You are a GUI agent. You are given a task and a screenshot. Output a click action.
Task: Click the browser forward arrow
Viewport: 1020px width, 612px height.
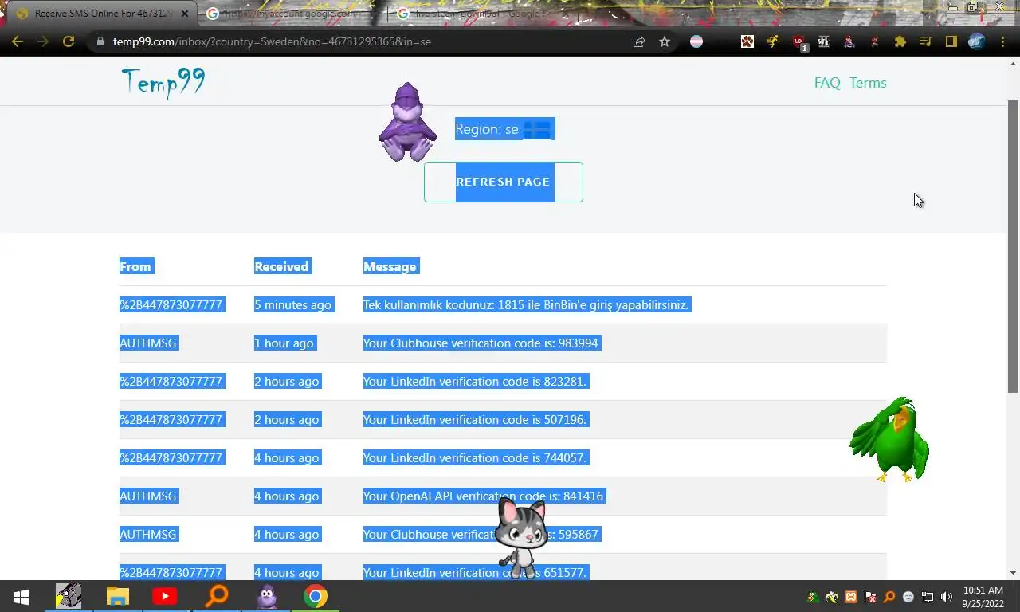point(43,41)
